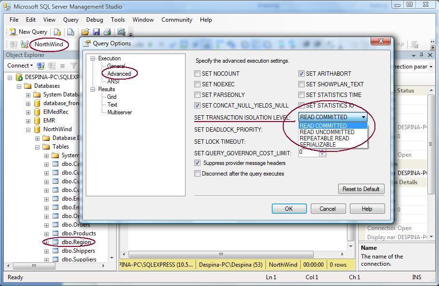Click Object Explorer disconnect icon

[x=52, y=66]
